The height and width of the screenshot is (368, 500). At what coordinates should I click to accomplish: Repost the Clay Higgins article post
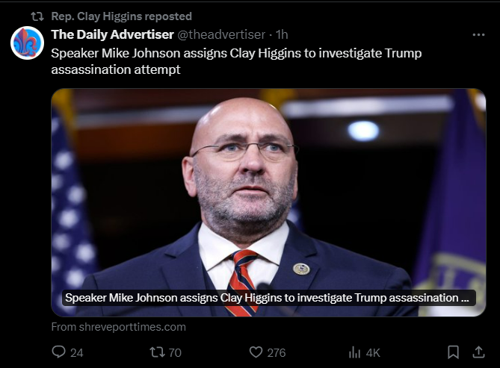[157, 352]
